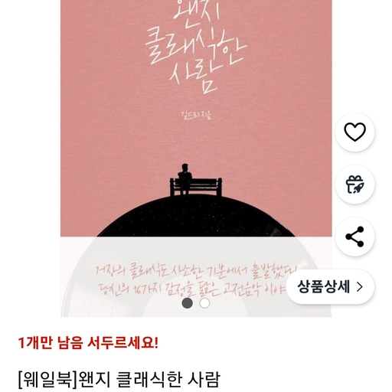The image size is (392, 392).
Task: Tap the rocket gift box icon
Action: point(354,185)
